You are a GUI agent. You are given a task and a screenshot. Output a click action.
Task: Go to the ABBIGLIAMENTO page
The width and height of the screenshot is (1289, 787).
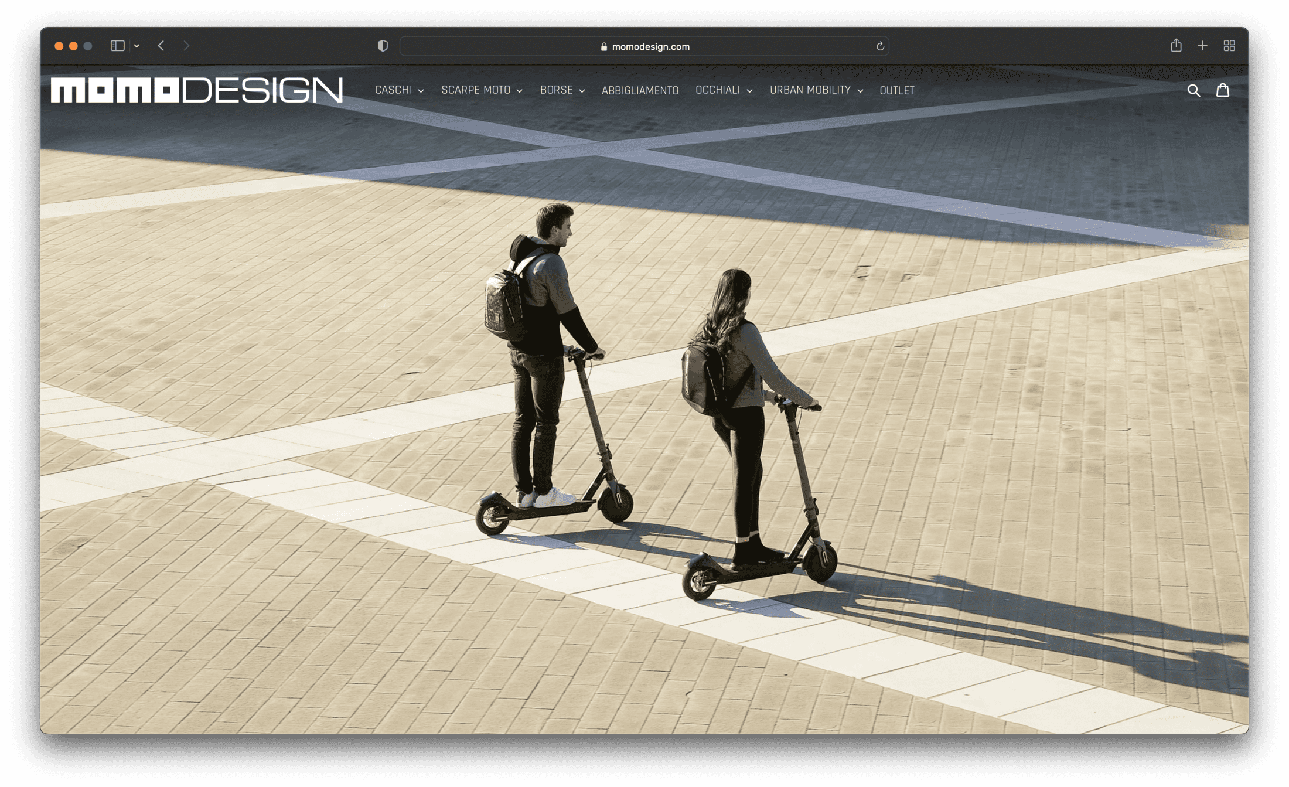tap(640, 91)
